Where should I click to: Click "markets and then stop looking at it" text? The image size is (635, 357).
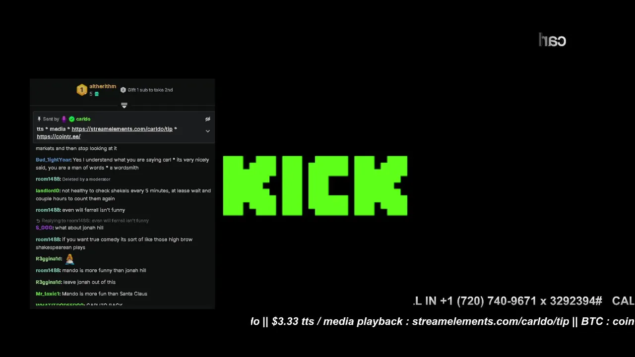76,148
